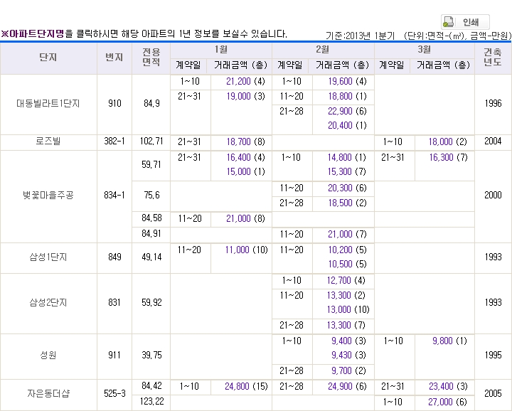Click the 18,700 price for 로즈빌
The image size is (512, 411).
(238, 142)
